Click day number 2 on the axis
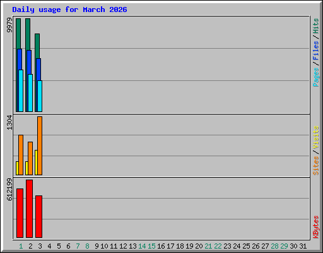This screenshot has height=253, width=323. (30, 246)
